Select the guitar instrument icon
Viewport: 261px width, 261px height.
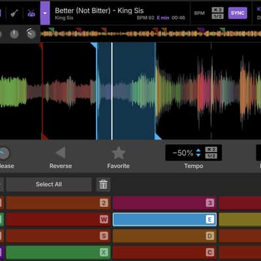point(14,14)
